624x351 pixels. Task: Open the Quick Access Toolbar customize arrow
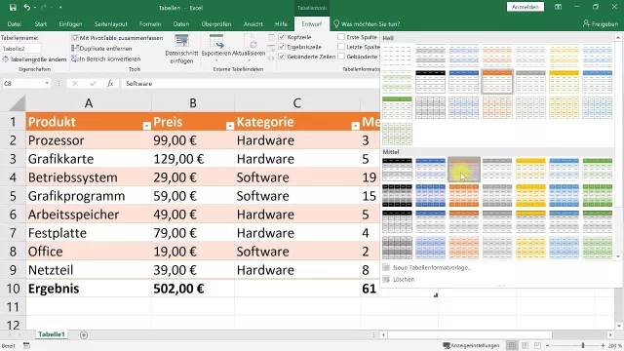[x=60, y=8]
